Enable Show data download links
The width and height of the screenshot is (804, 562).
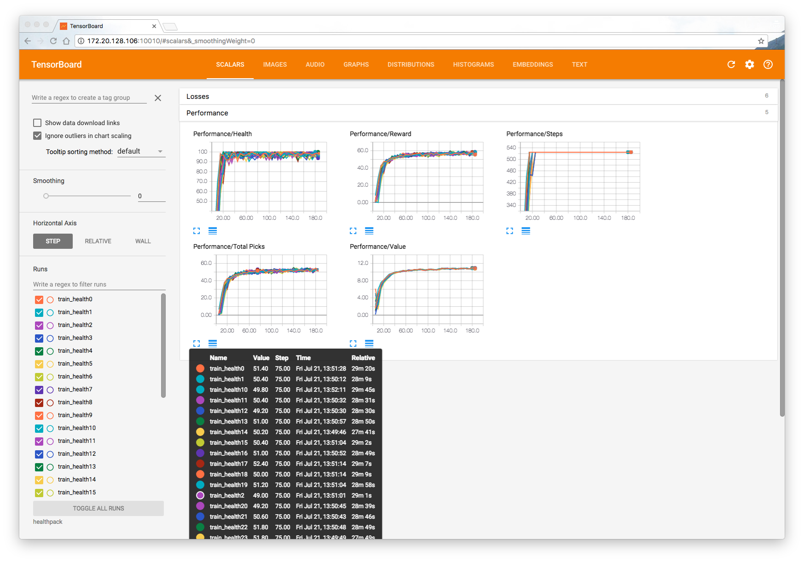[x=37, y=122]
